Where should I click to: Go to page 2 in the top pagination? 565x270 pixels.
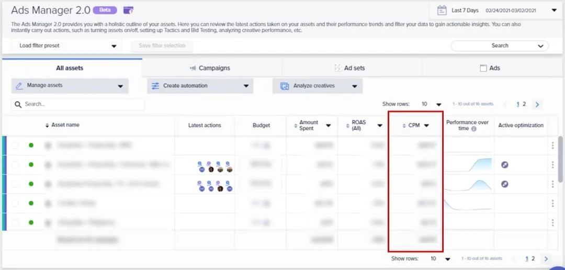coord(524,104)
